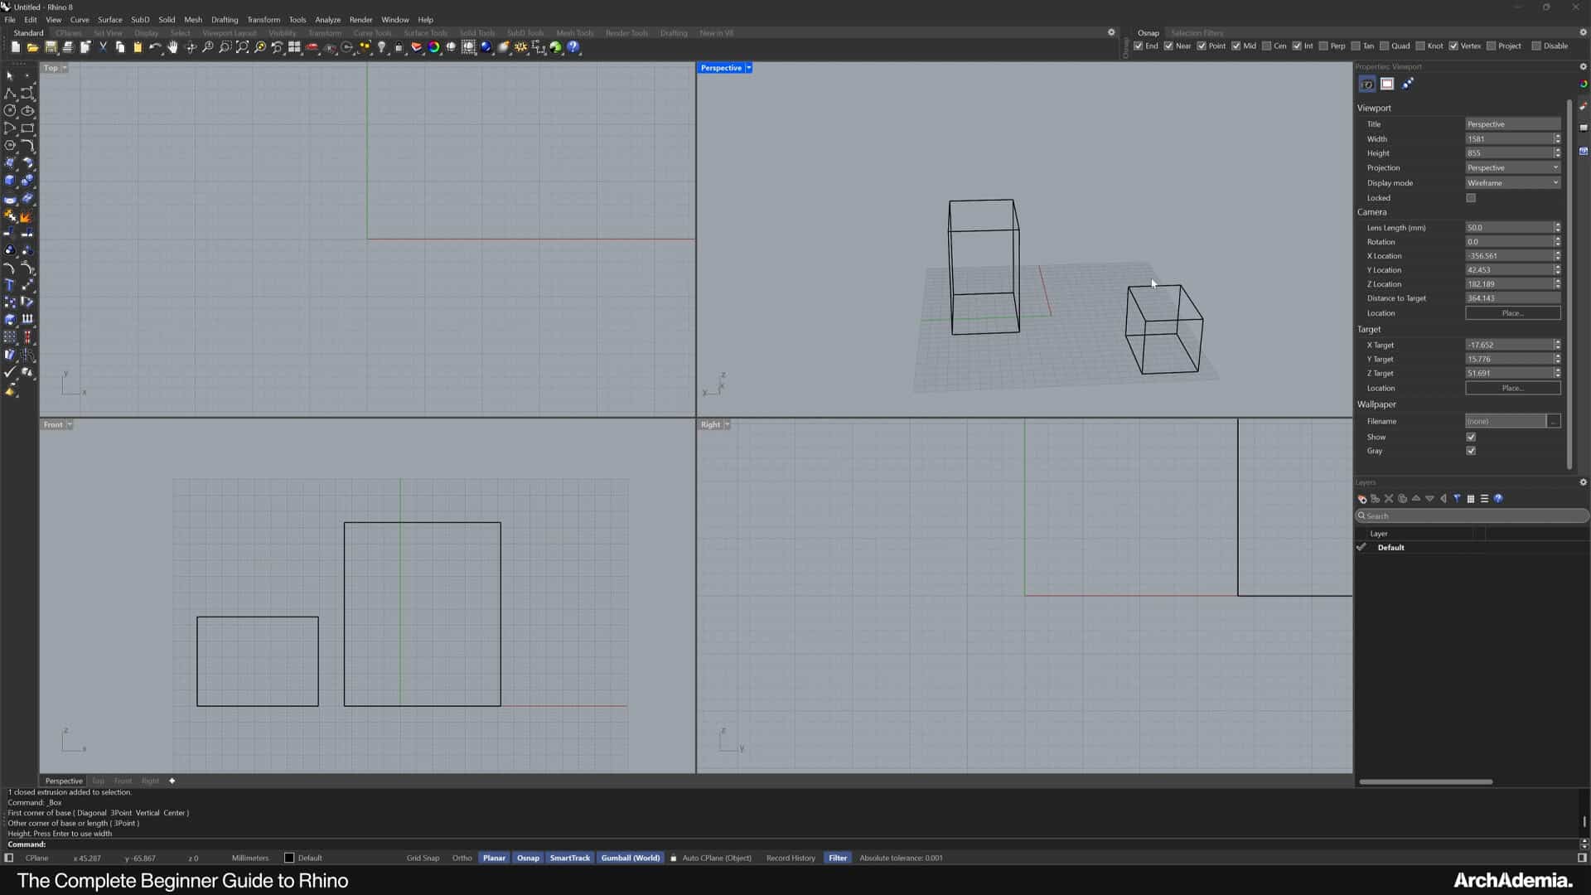This screenshot has height=895, width=1591.
Task: Click the Layers panel help icon
Action: [1498, 499]
